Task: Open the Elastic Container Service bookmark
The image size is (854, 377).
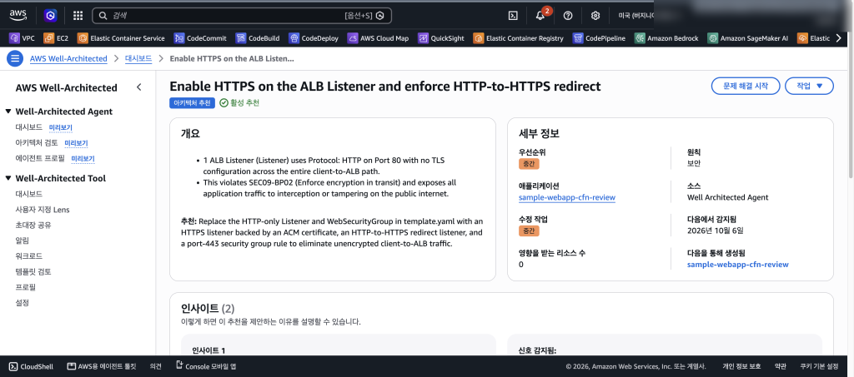Action: tap(121, 38)
